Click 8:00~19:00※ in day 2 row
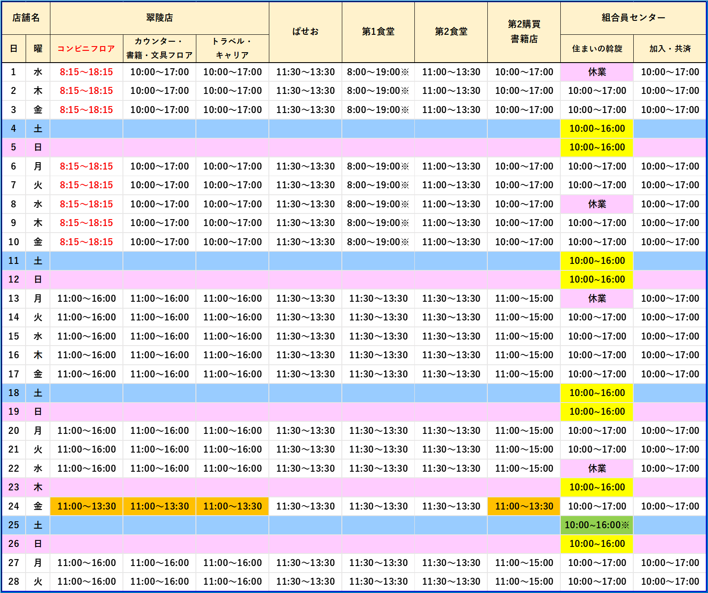Image resolution: width=708 pixels, height=593 pixels. [x=378, y=91]
